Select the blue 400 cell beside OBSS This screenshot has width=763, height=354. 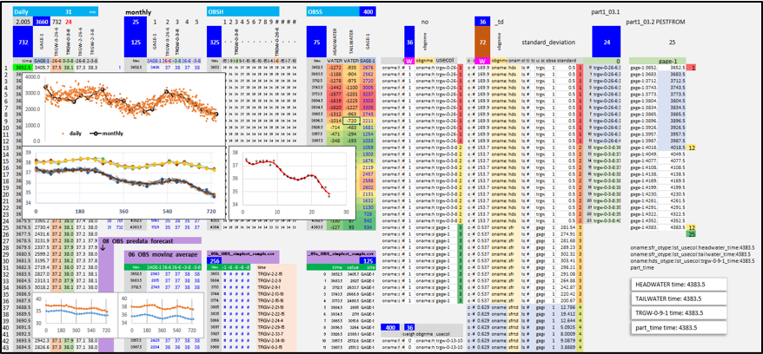point(368,12)
